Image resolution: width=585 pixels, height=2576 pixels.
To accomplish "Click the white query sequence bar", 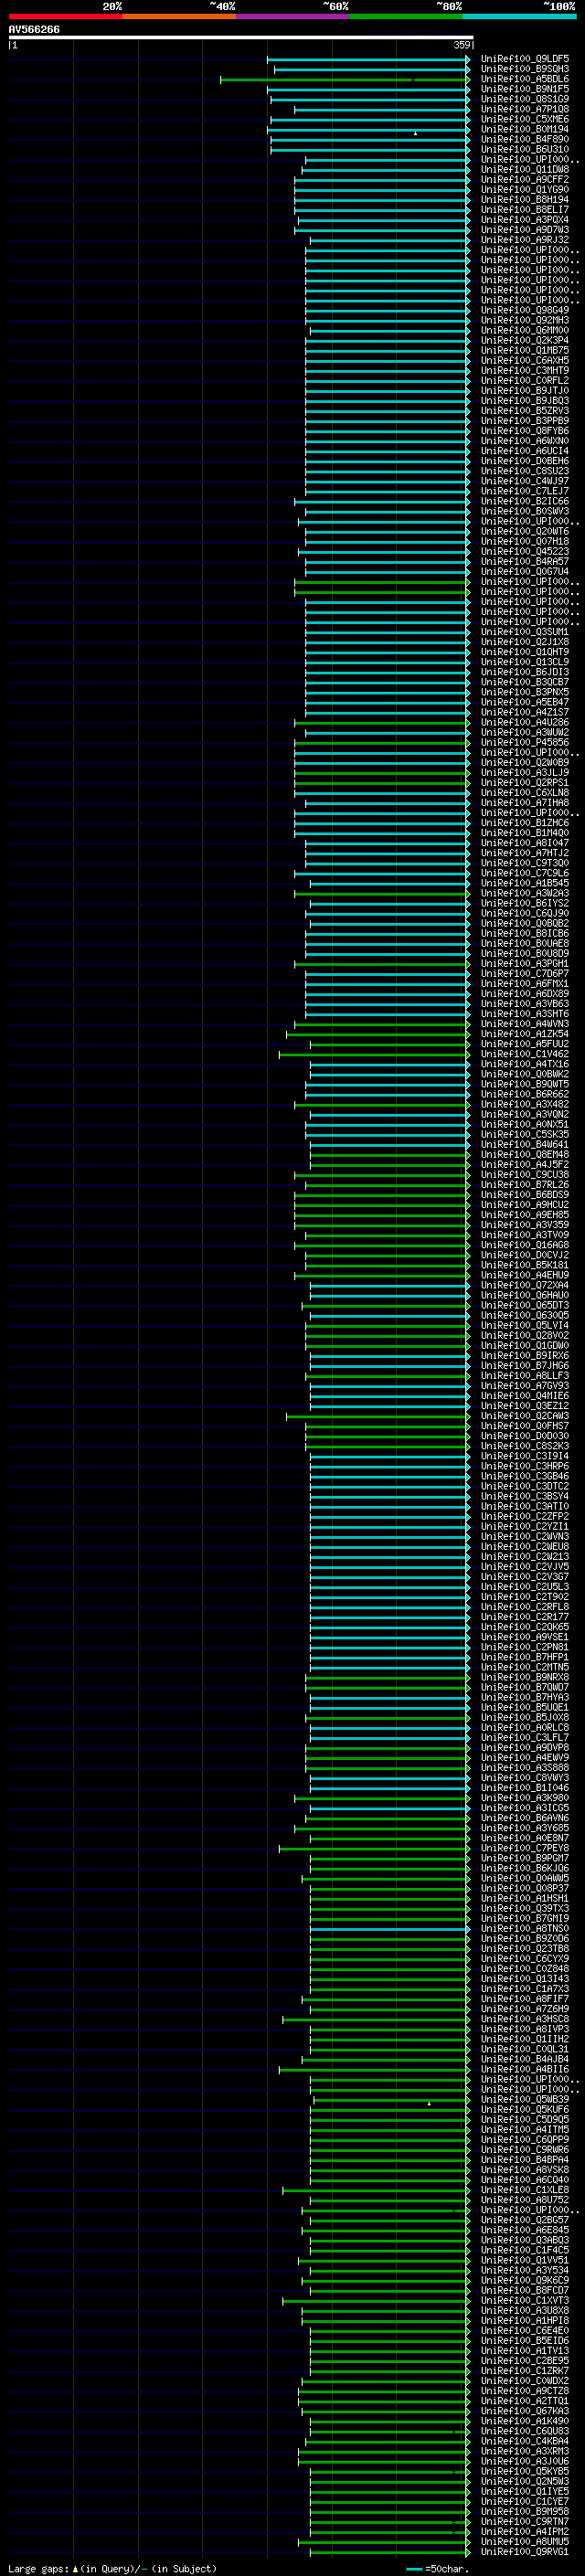I will click(x=241, y=38).
